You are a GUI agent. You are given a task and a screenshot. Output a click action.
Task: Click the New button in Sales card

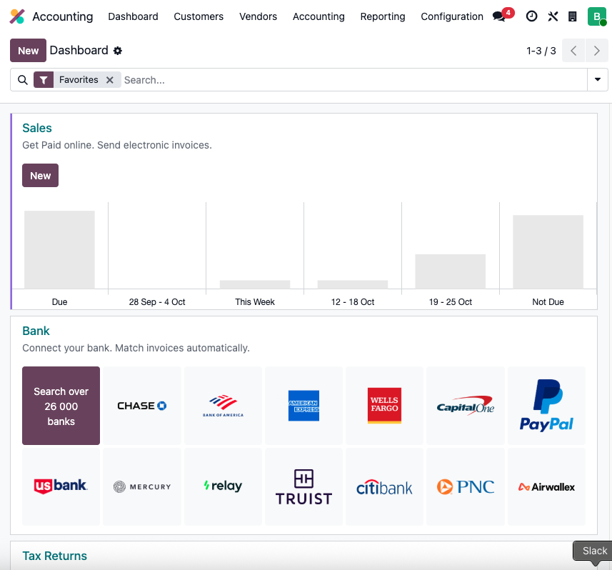click(x=40, y=176)
